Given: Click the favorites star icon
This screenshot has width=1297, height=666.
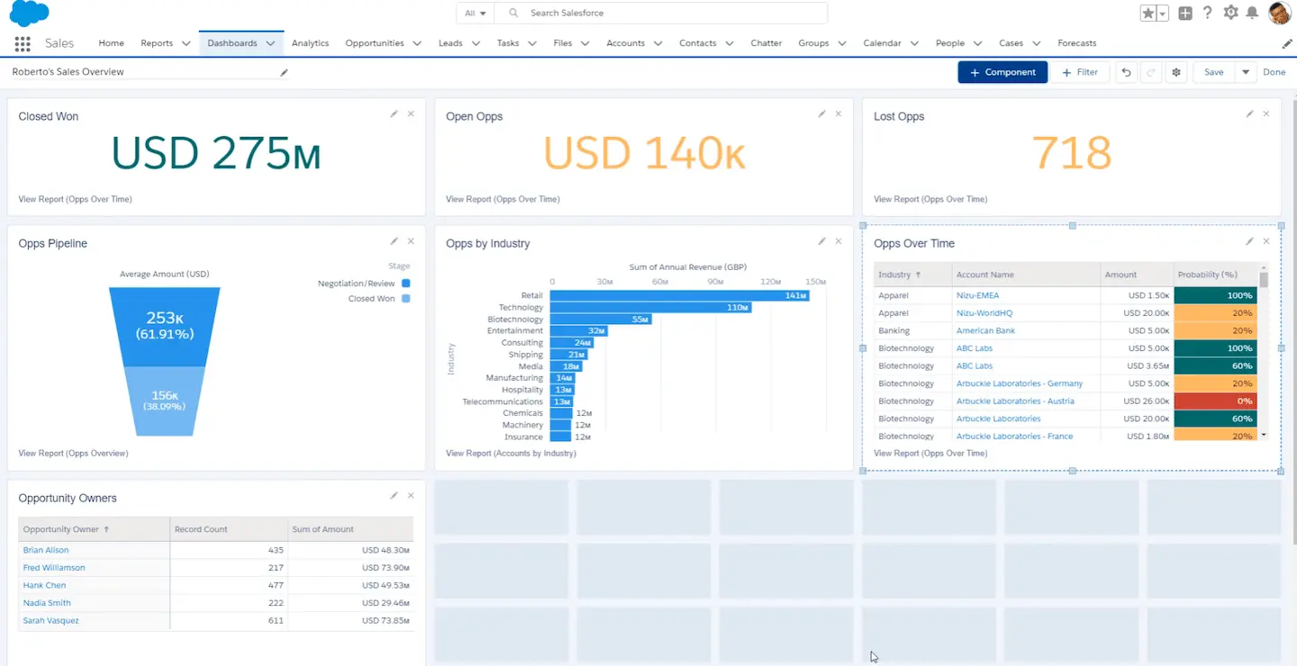Looking at the screenshot, I should [x=1147, y=13].
